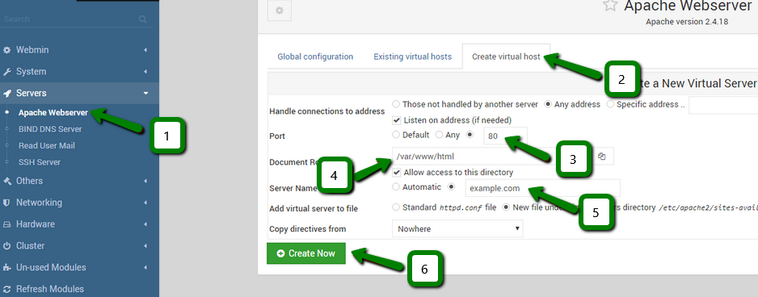
Task: Open the Global configuration tab
Action: pos(315,57)
